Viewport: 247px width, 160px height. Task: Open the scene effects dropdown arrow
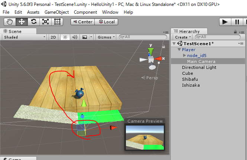pos(91,37)
